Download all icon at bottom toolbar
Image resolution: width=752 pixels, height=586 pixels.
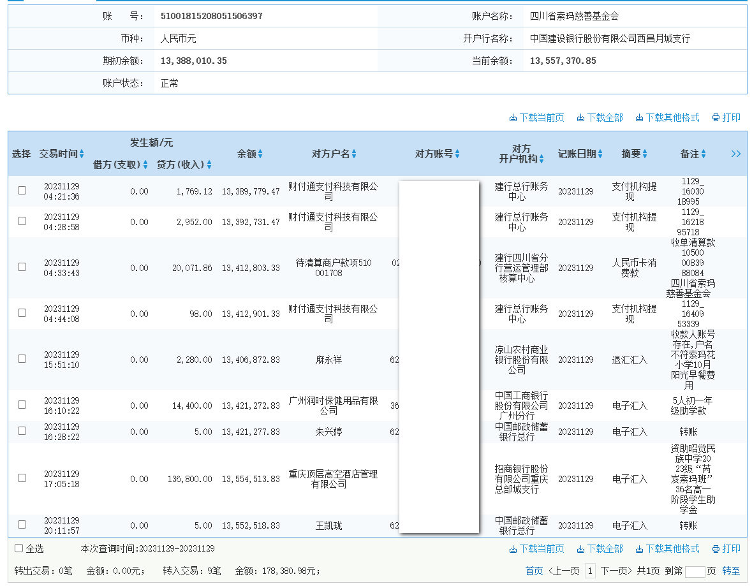580,549
